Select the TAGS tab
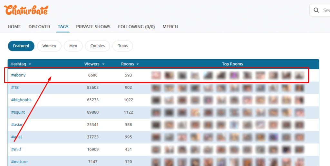This screenshot has width=330, height=166. 63,27
